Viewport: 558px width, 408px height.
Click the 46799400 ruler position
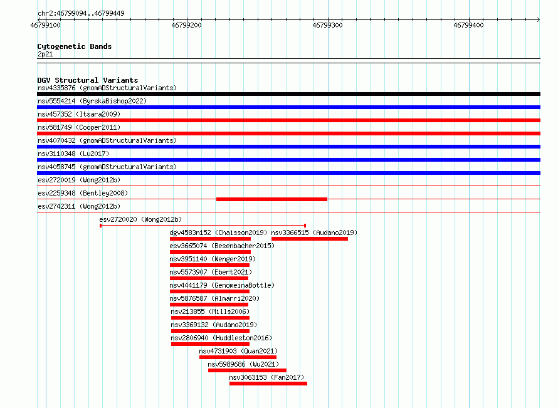tap(469, 25)
